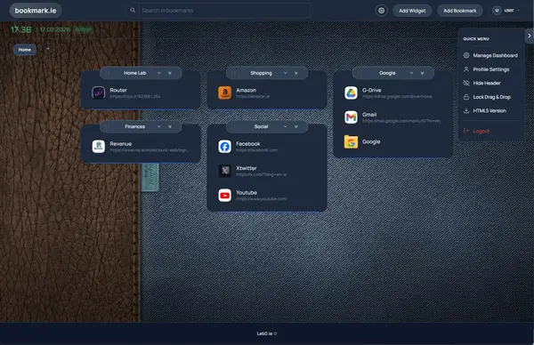Open the Xtwitter bookmark icon
Image resolution: width=534 pixels, height=345 pixels.
pos(225,171)
